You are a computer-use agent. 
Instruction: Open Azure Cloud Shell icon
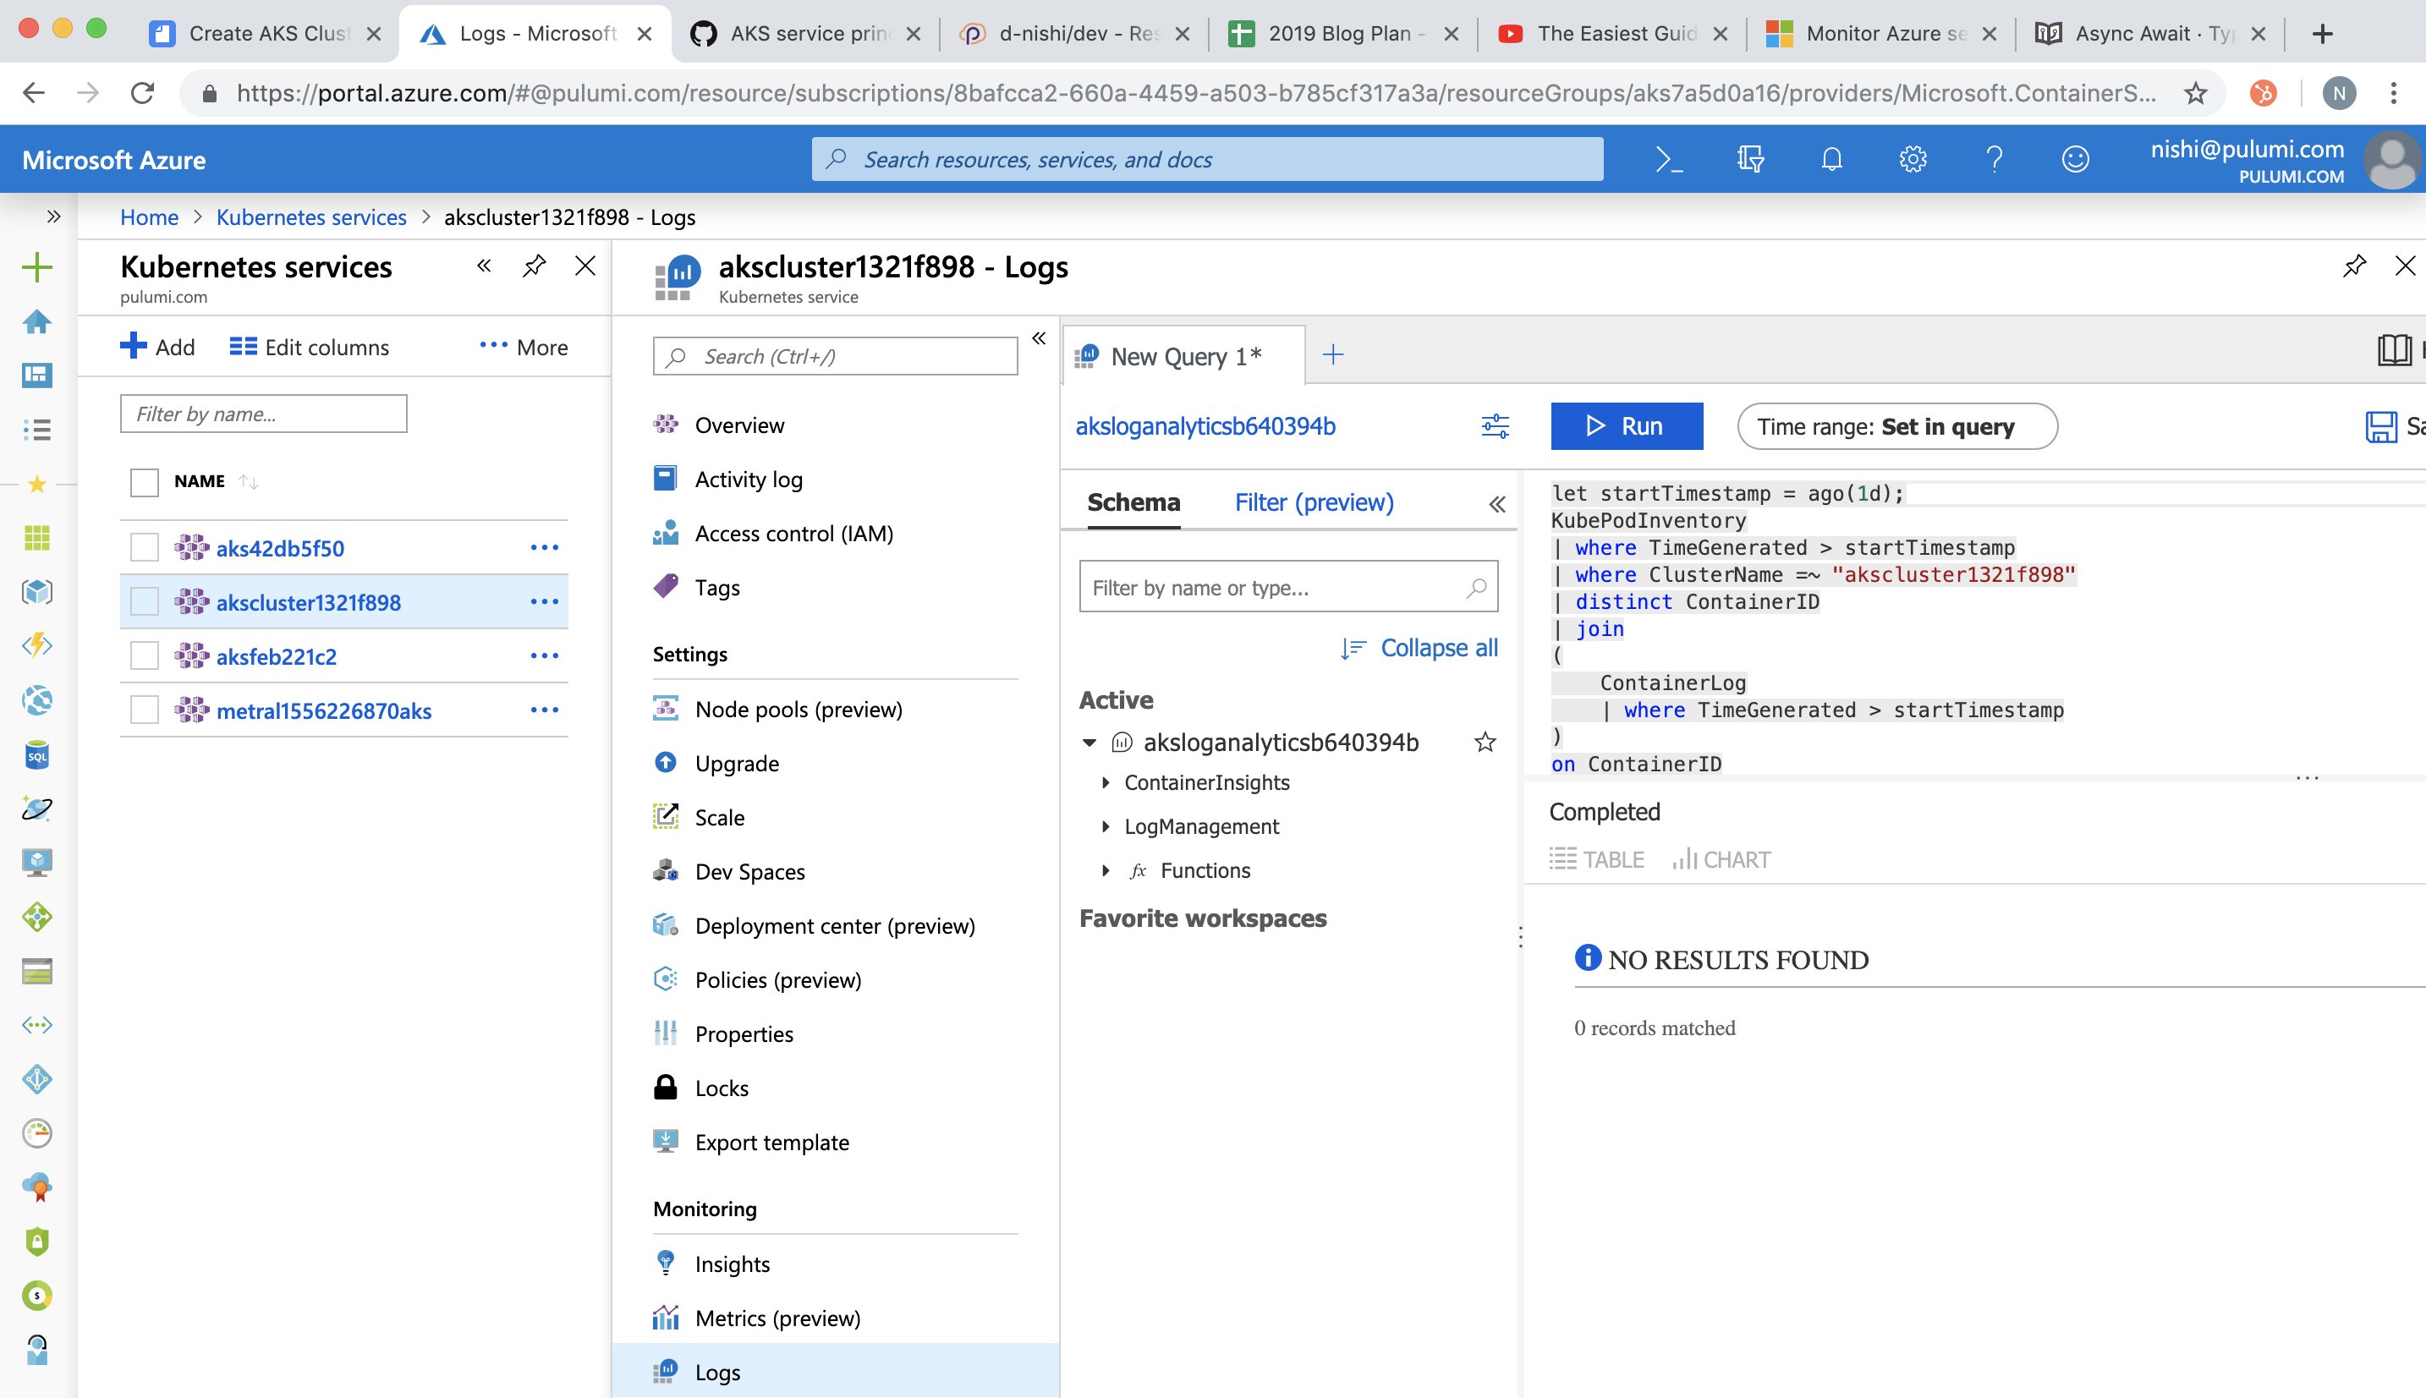[1669, 159]
